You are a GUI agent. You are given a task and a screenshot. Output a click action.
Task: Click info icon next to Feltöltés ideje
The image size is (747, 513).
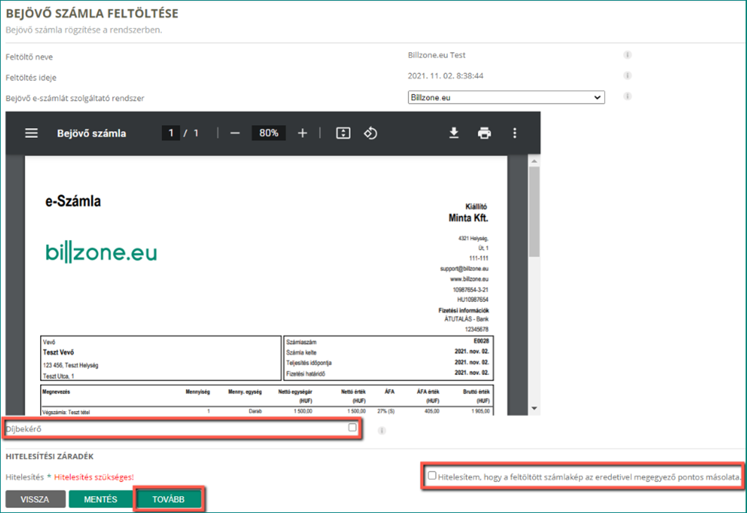(627, 75)
